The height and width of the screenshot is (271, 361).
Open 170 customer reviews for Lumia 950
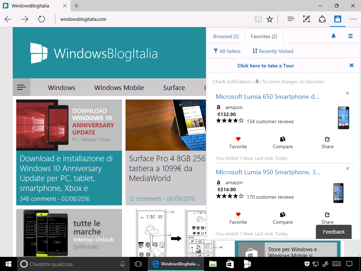tap(270, 197)
